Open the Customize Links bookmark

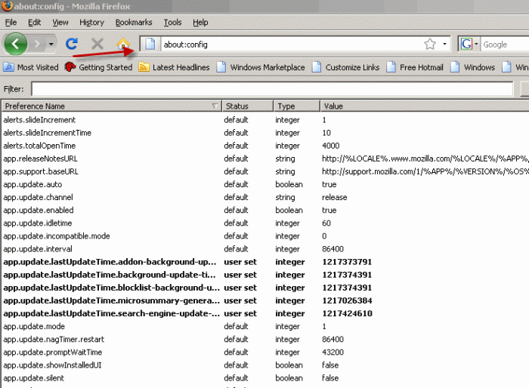(x=346, y=67)
